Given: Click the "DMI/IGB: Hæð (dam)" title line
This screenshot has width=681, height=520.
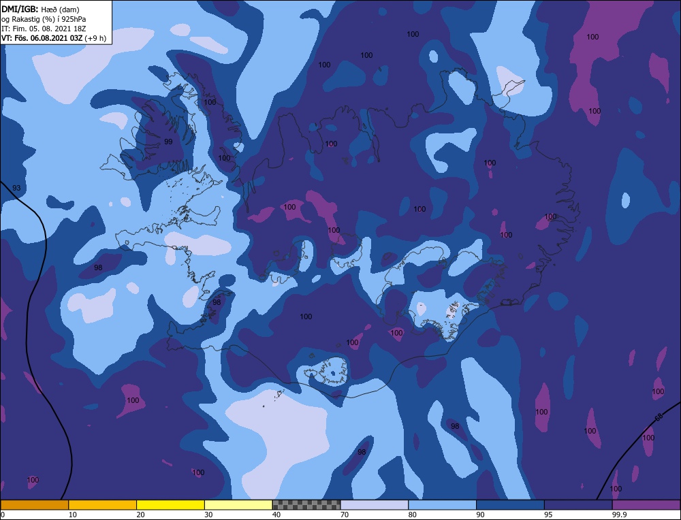Looking at the screenshot, I should click(40, 9).
